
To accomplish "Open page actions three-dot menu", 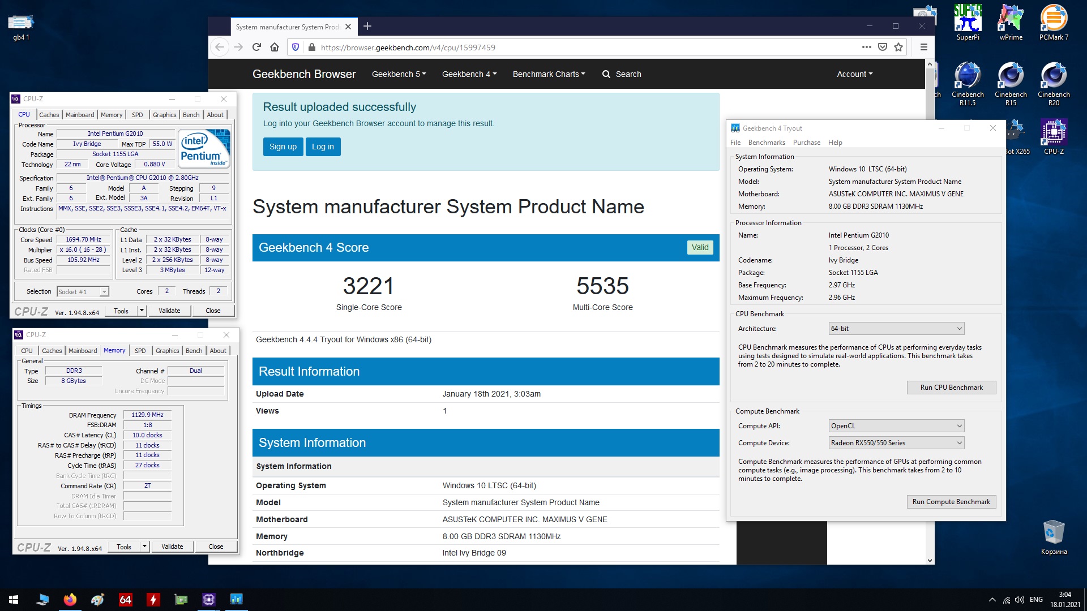I will pyautogui.click(x=866, y=48).
